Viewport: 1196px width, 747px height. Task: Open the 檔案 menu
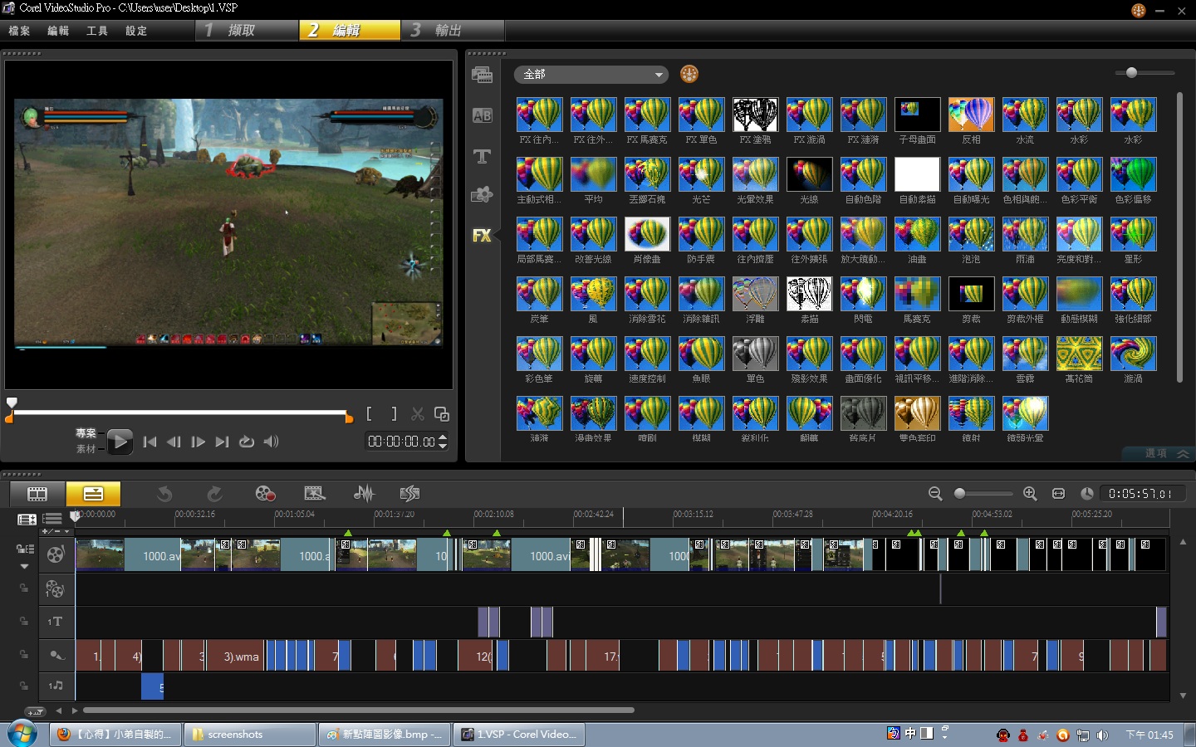[x=19, y=31]
